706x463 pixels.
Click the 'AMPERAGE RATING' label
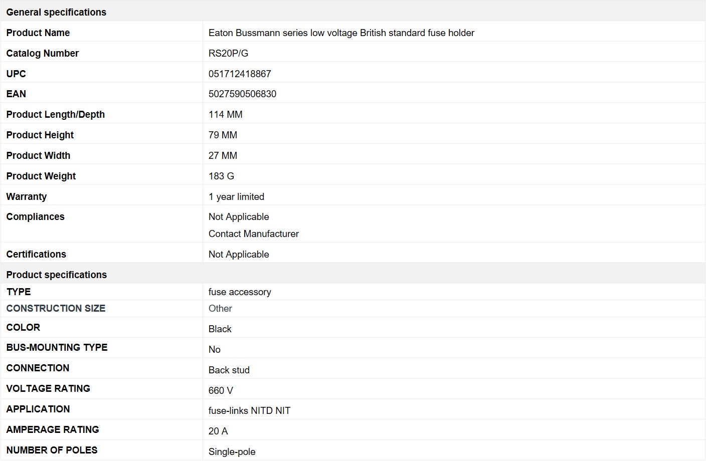pyautogui.click(x=53, y=429)
